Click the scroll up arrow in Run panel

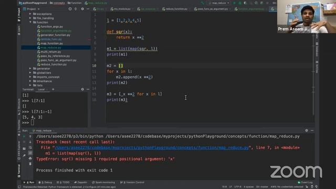[30, 136]
